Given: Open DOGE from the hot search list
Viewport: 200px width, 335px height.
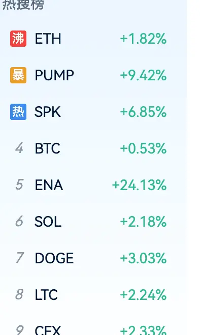Looking at the screenshot, I should point(54,258).
